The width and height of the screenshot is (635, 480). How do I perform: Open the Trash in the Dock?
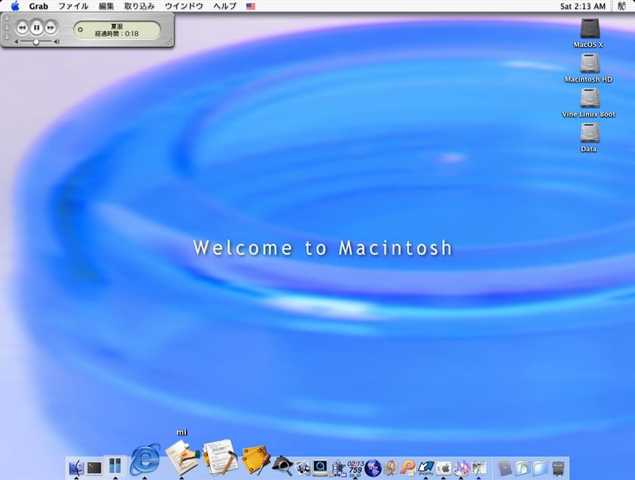pyautogui.click(x=559, y=468)
